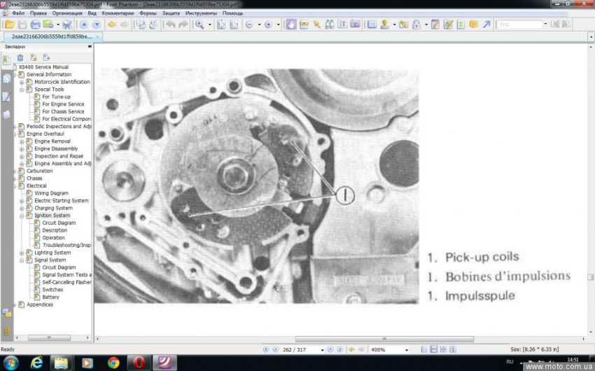
Task: Open the 400% zoom level dropdown
Action: pyautogui.click(x=407, y=350)
